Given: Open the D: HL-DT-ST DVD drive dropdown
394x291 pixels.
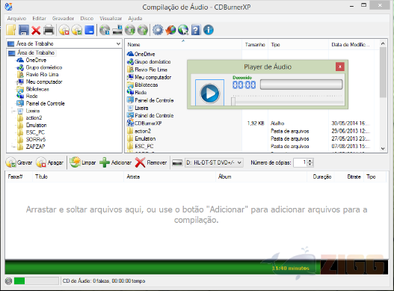Looking at the screenshot, I should click(214, 163).
